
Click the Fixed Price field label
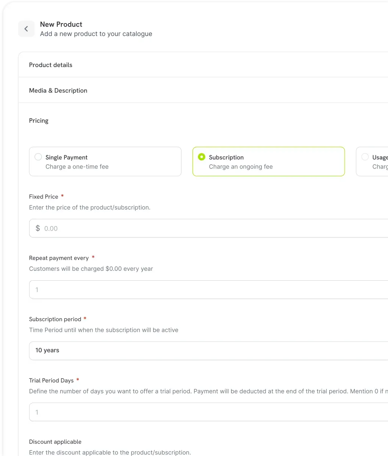click(x=44, y=197)
